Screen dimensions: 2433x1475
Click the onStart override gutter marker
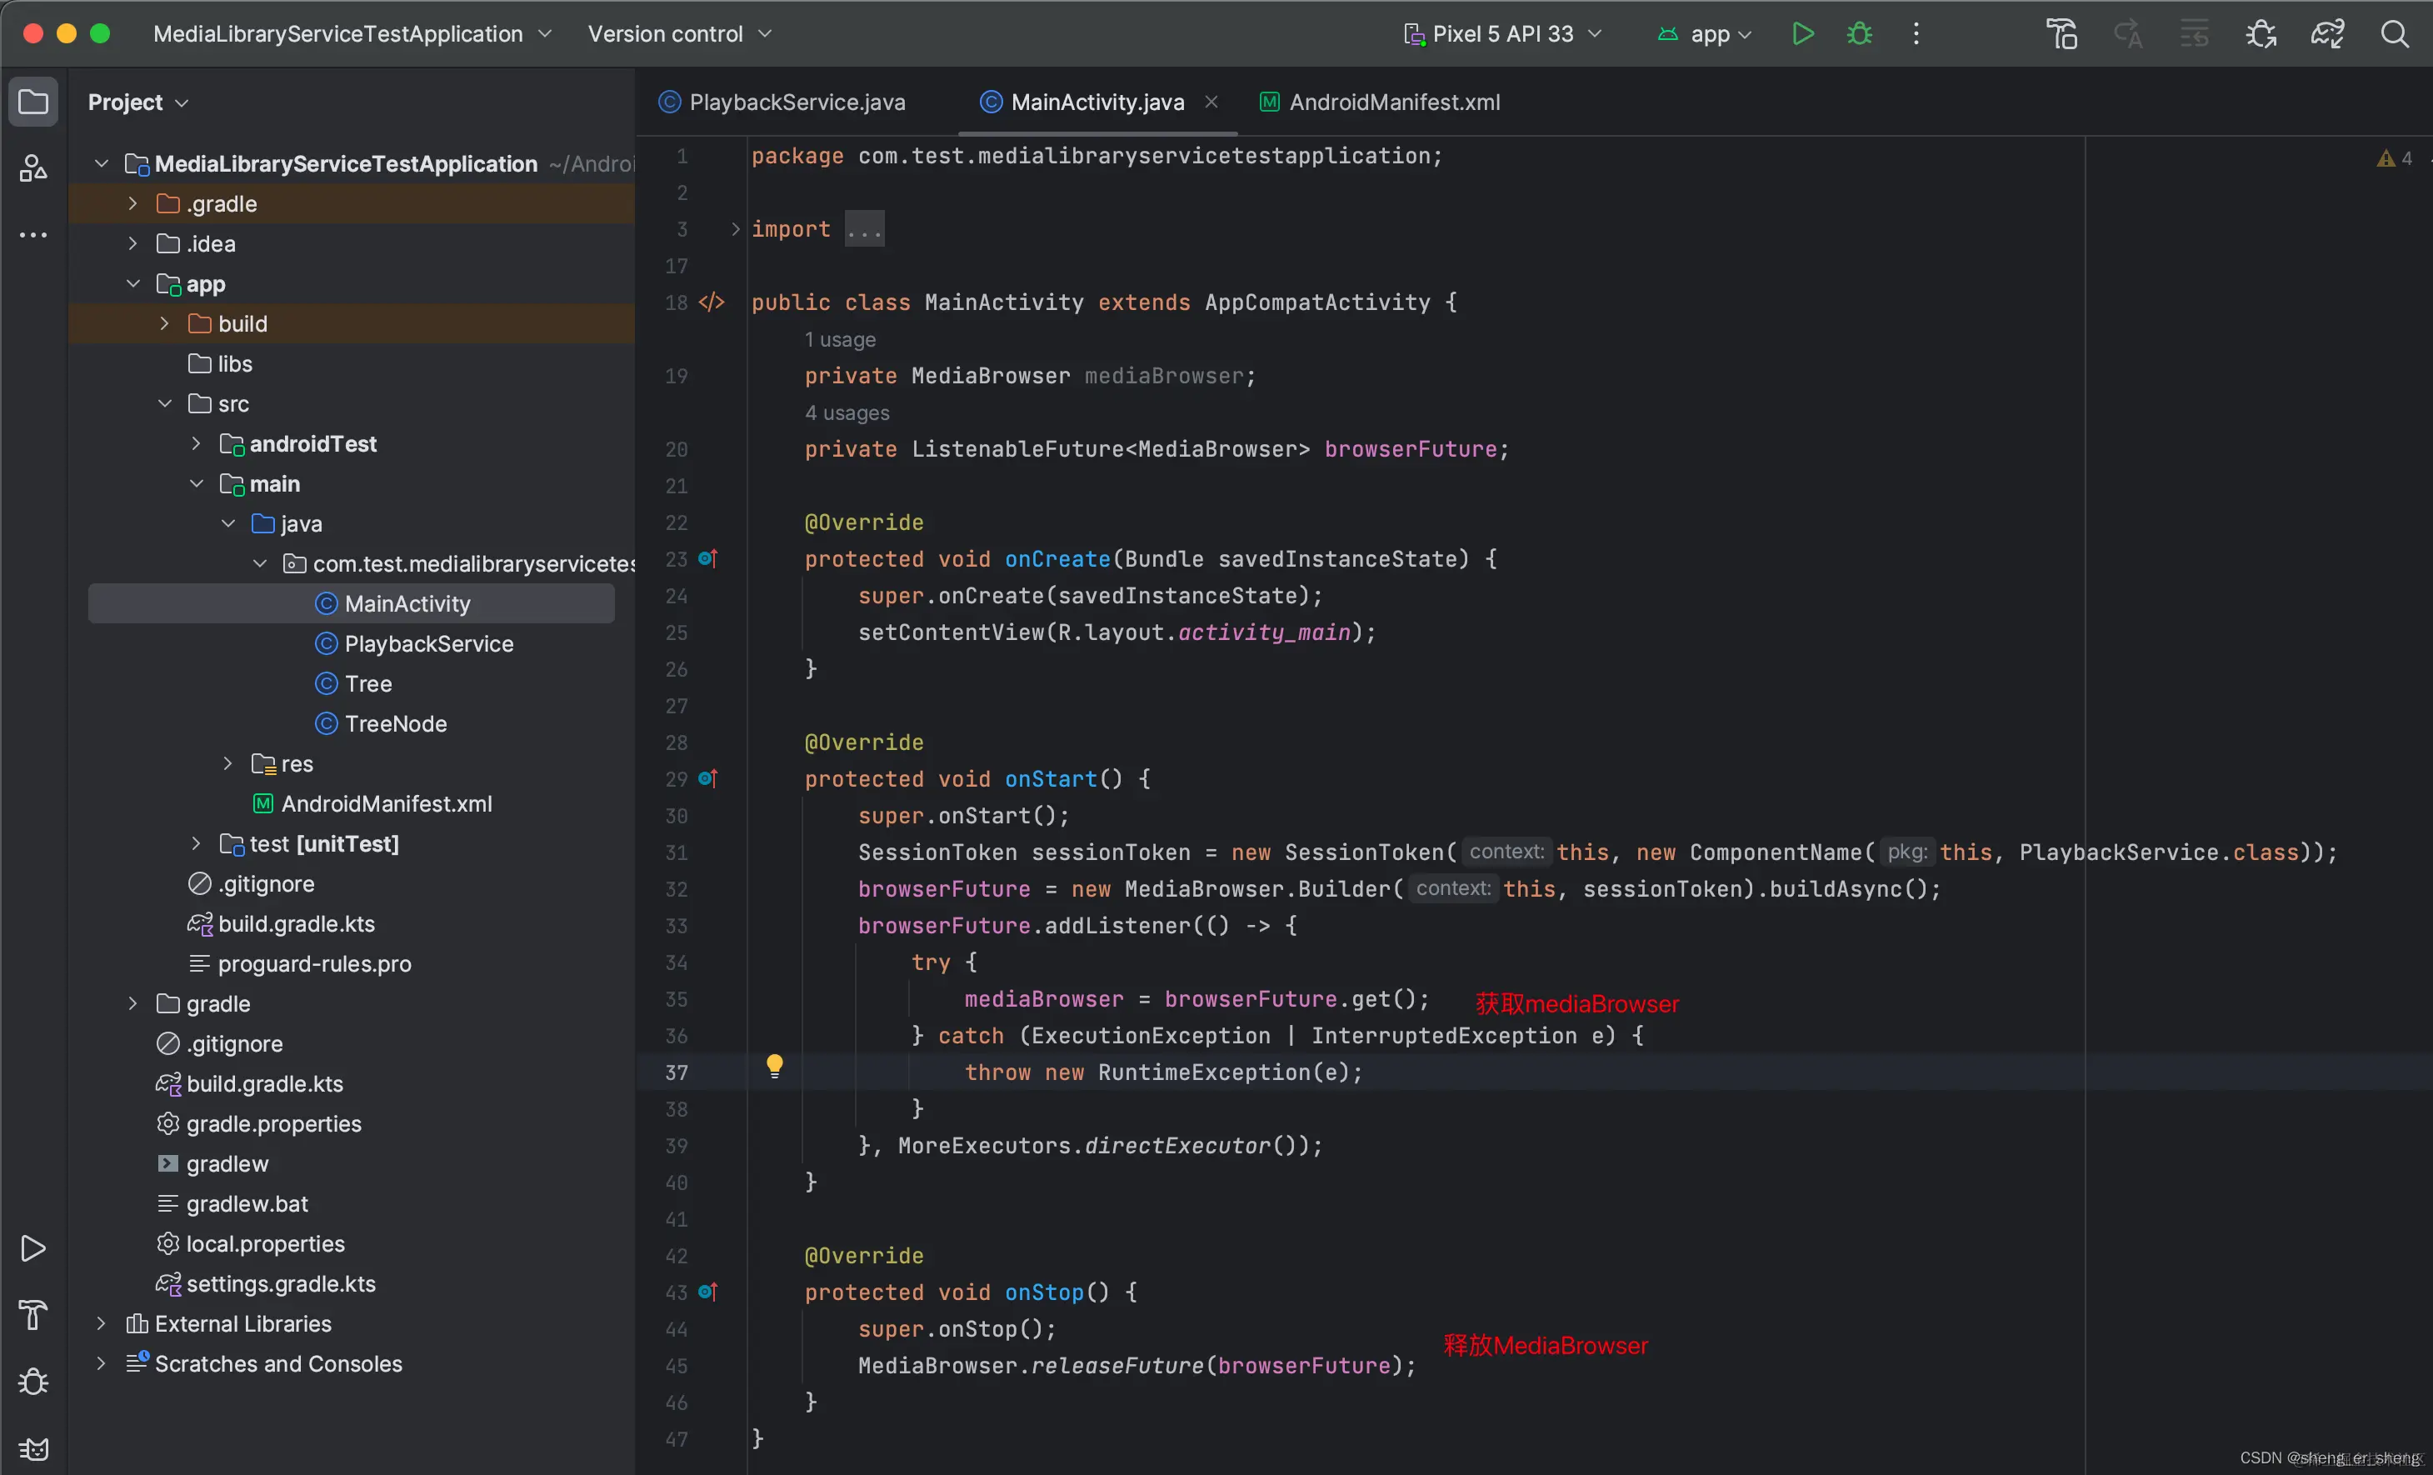click(707, 779)
